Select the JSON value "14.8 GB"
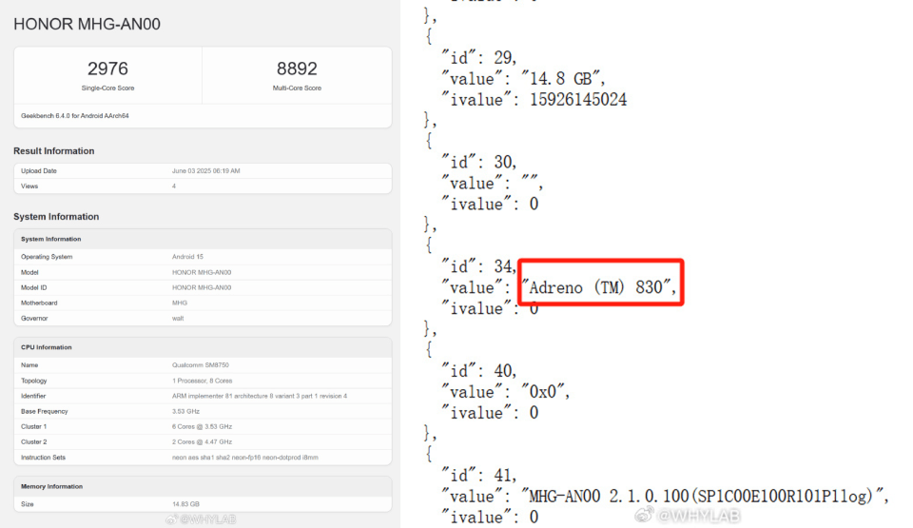 click(x=562, y=79)
